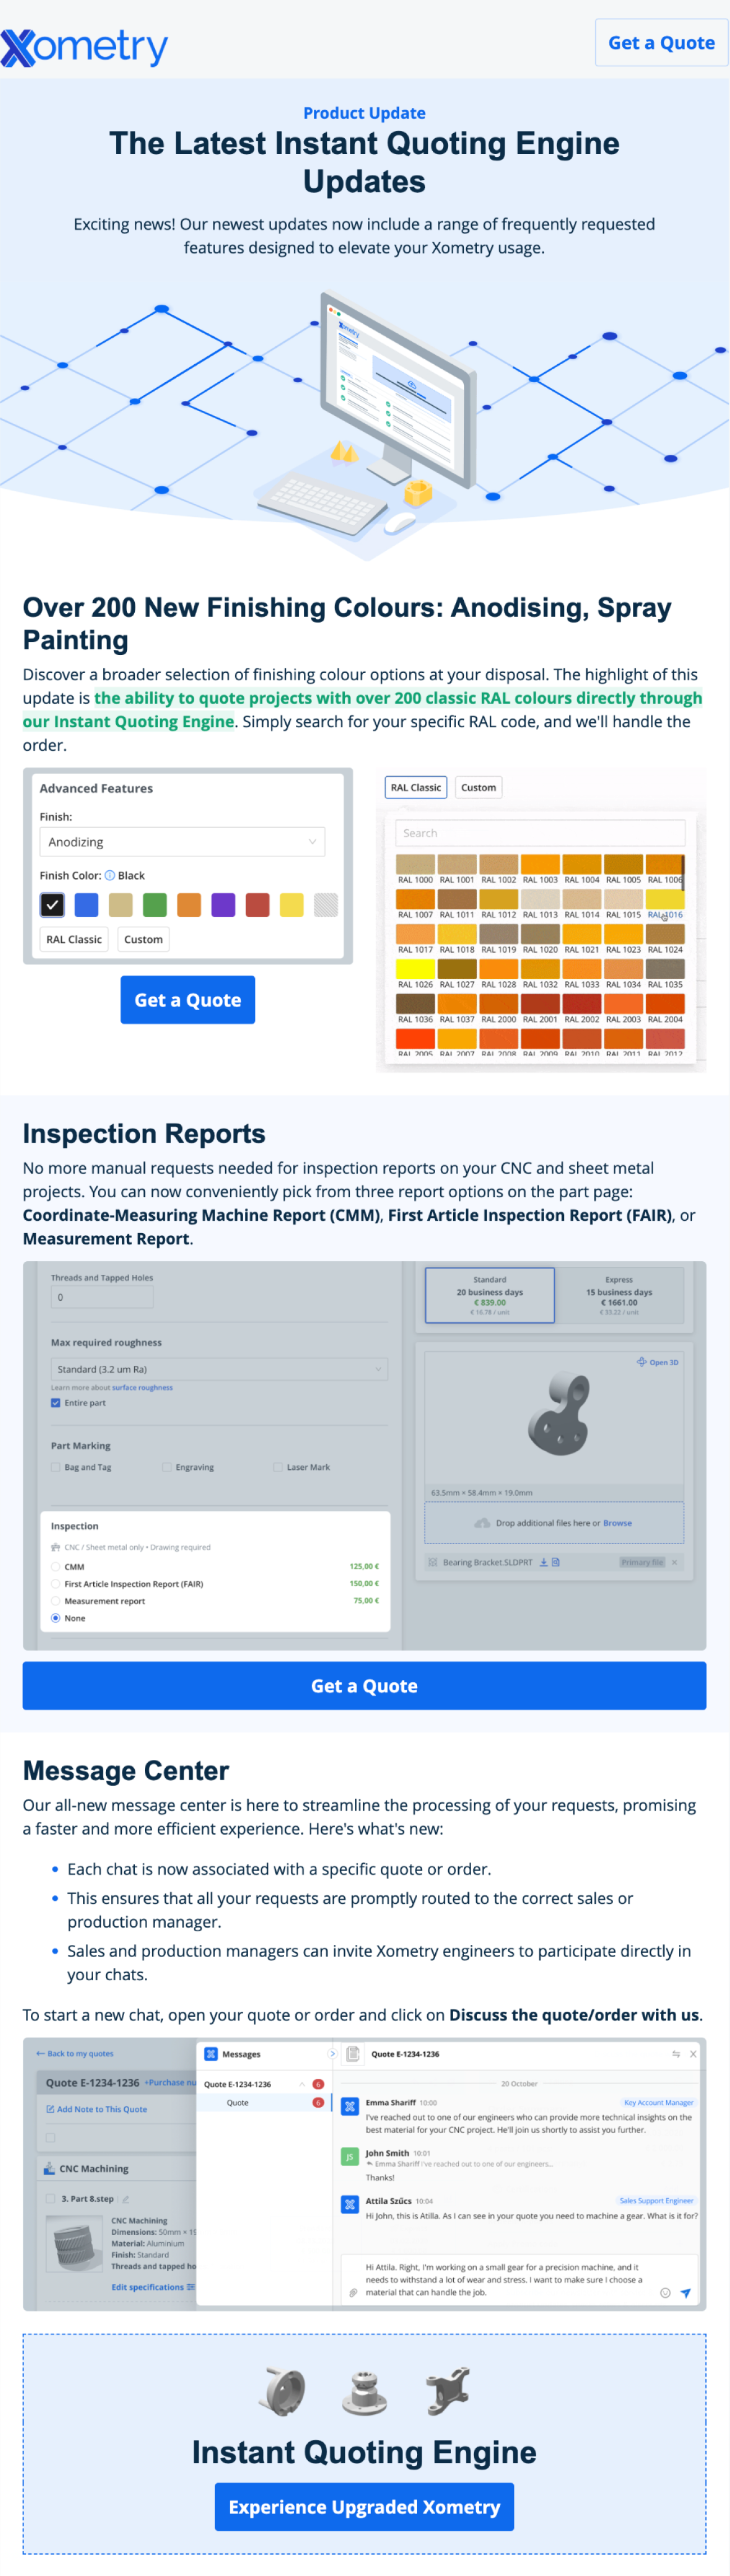This screenshot has height=2576, width=730.
Task: Click Get a Quote below Advanced Features
Action: tap(188, 1000)
